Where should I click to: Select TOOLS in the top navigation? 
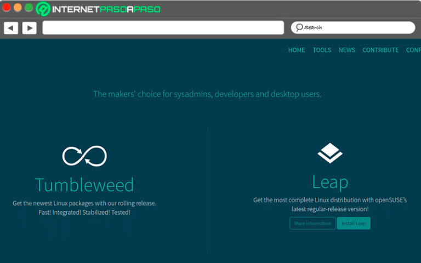(322, 50)
